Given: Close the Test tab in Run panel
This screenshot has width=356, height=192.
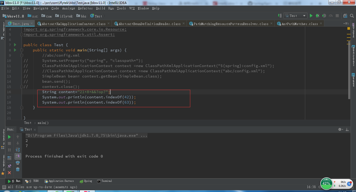Looking at the screenshot, I should pyautogui.click(x=34, y=129).
